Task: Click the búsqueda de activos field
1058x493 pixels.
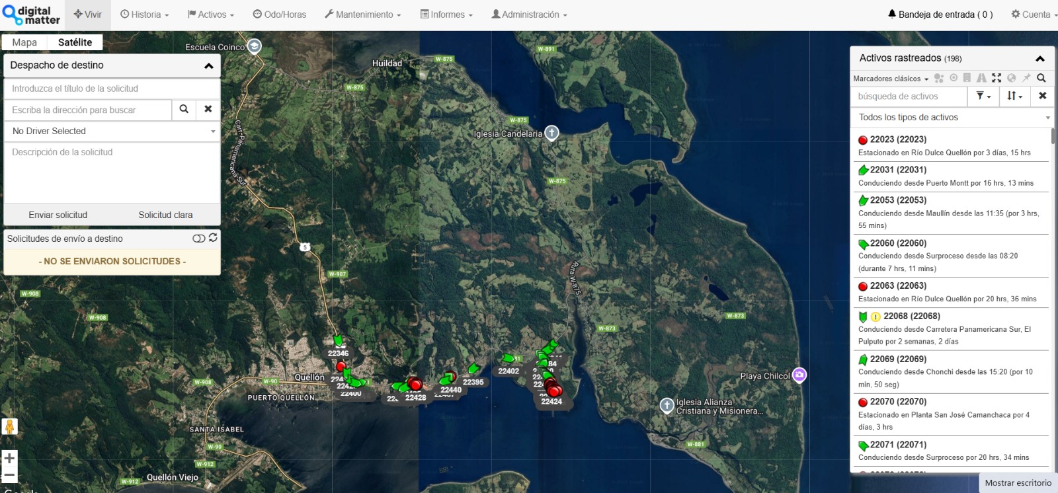Action: coord(909,96)
